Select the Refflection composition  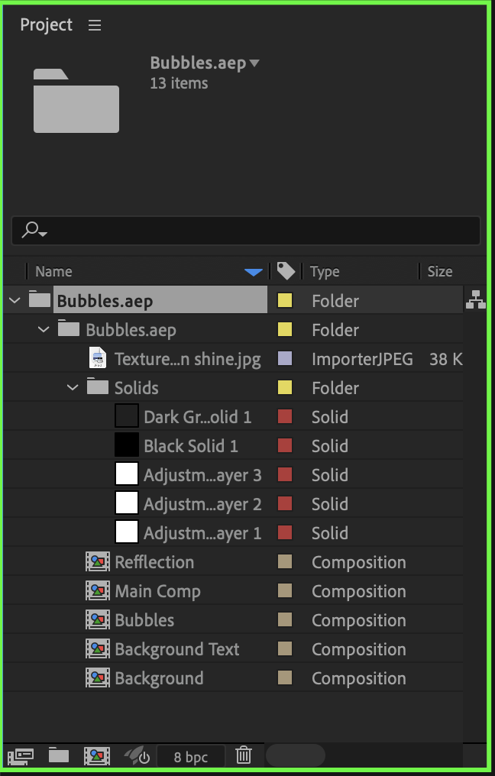click(x=154, y=562)
